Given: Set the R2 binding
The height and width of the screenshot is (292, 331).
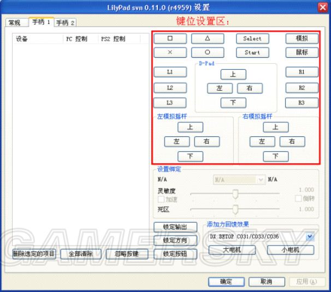Looking at the screenshot, I should (302, 88).
